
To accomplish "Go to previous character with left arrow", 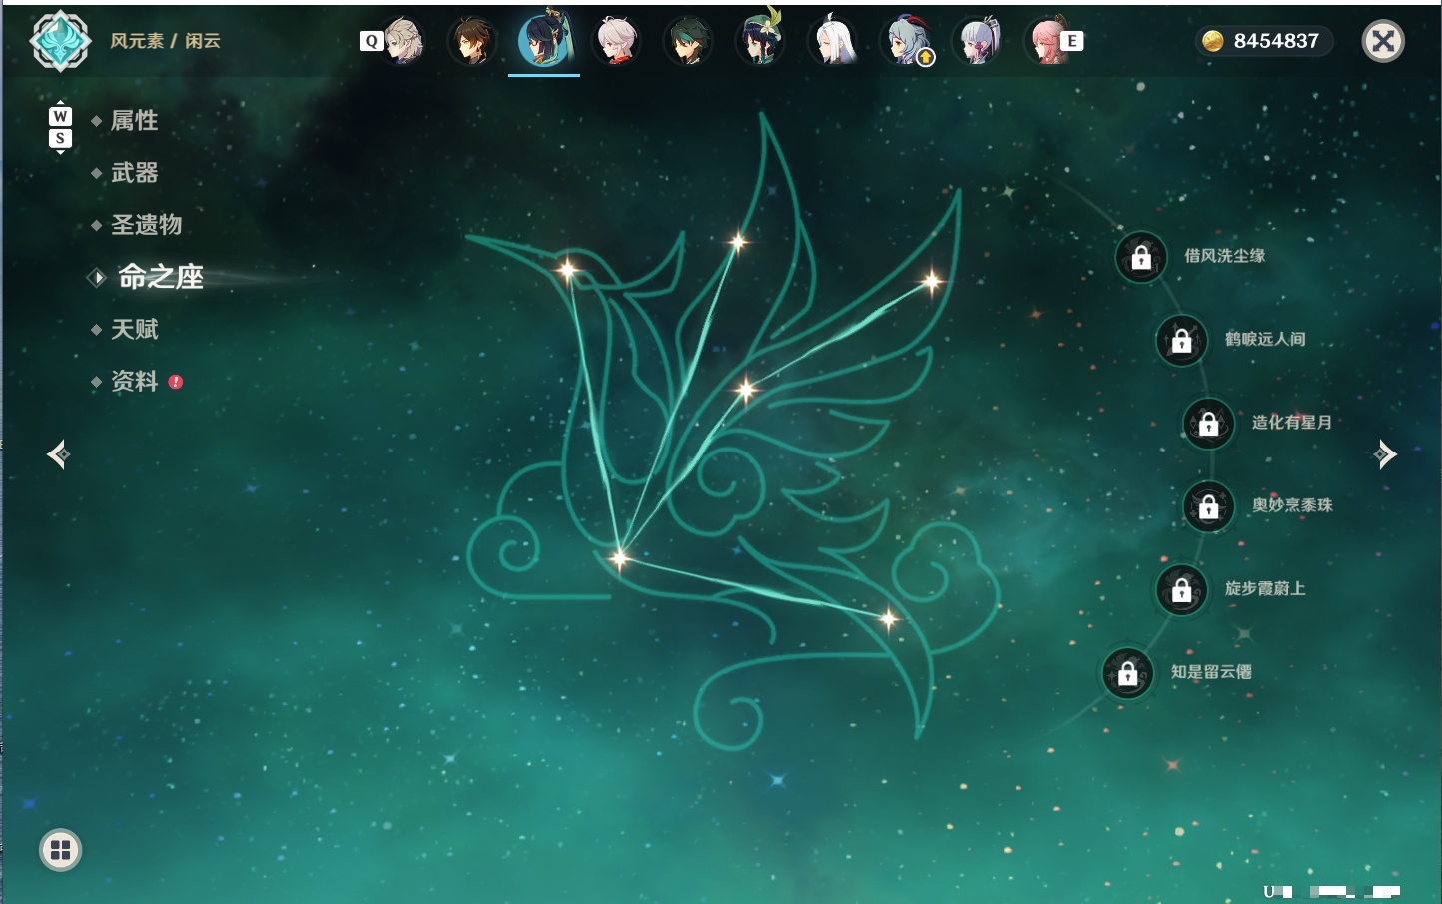I will (x=58, y=454).
